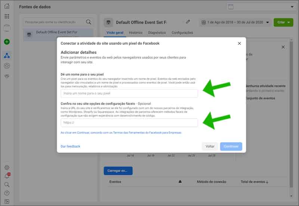Open the settings gear in sidebar
The height and width of the screenshot is (206, 299).
(x=7, y=167)
